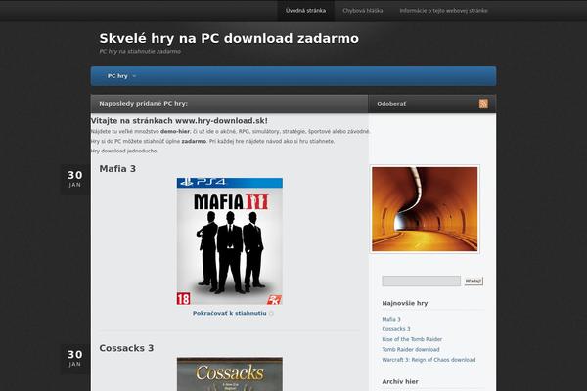Click the 30 JAN date badge beside Cossacks 3
The width and height of the screenshot is (587, 391).
pos(75,359)
